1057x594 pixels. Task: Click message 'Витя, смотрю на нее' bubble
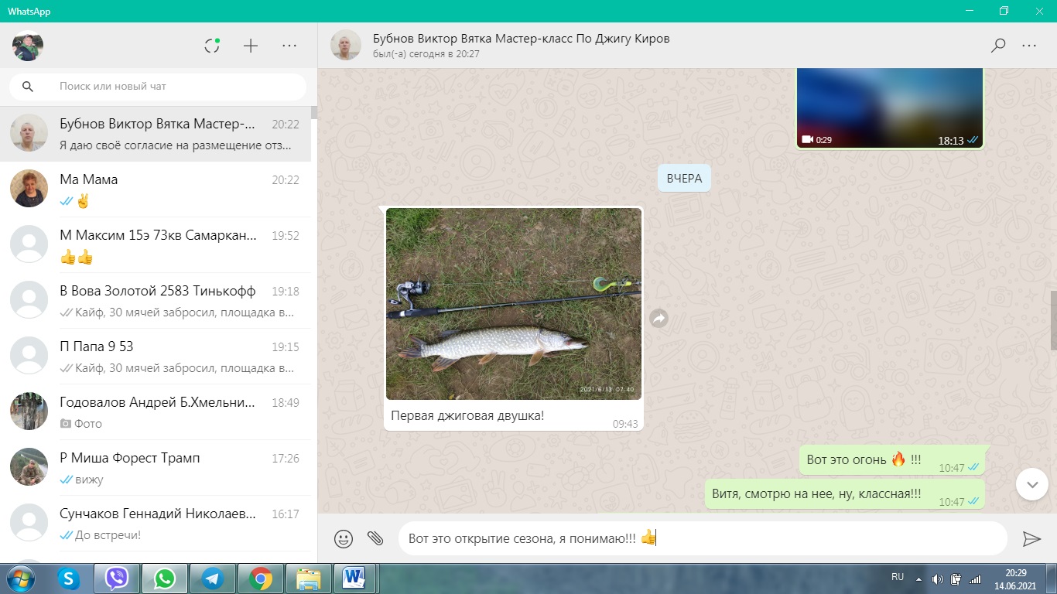tap(844, 494)
